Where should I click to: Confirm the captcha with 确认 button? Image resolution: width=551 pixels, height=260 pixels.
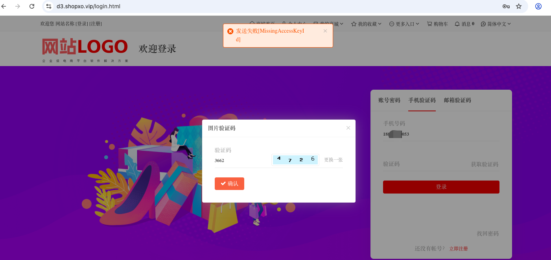click(x=229, y=184)
